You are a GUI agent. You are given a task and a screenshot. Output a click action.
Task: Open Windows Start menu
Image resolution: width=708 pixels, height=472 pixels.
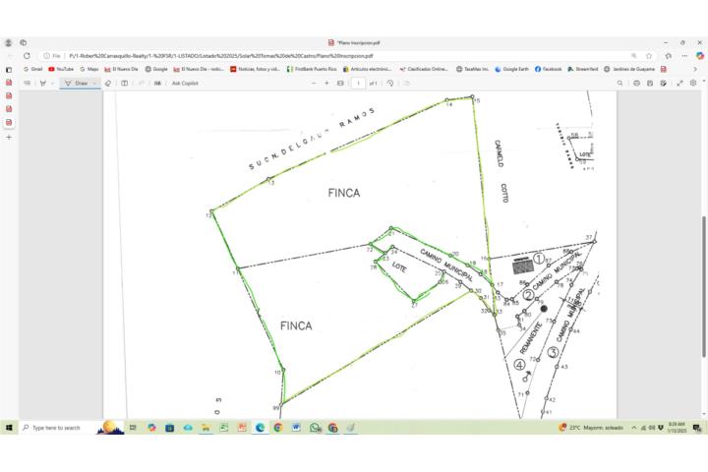tap(9, 428)
